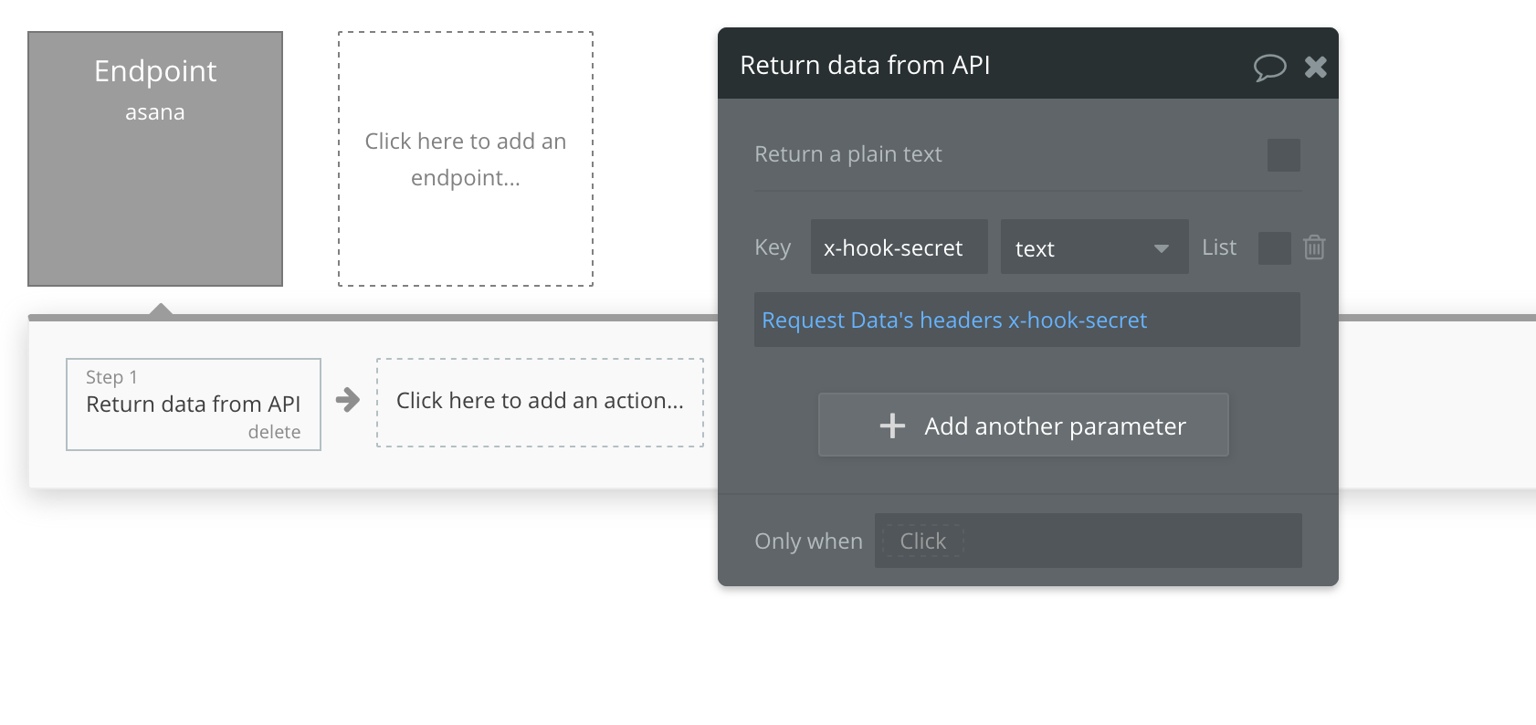Open the comment bubble icon
Viewport: 1536px width, 725px height.
pyautogui.click(x=1269, y=67)
